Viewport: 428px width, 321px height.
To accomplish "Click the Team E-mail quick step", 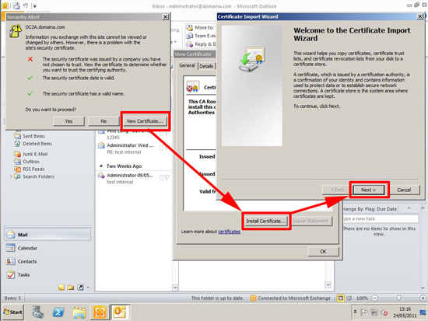I will (x=201, y=36).
